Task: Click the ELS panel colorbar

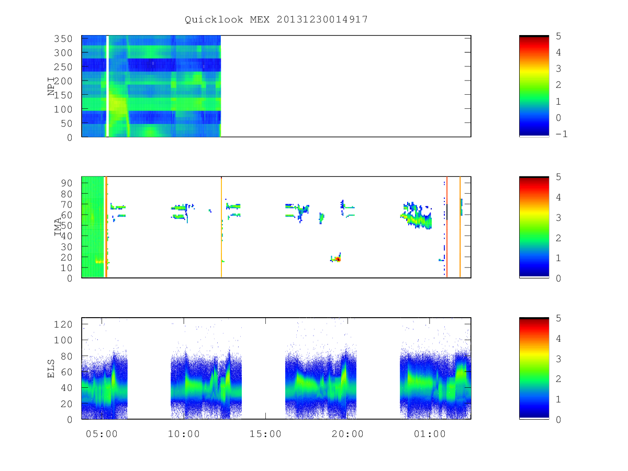Action: (534, 368)
